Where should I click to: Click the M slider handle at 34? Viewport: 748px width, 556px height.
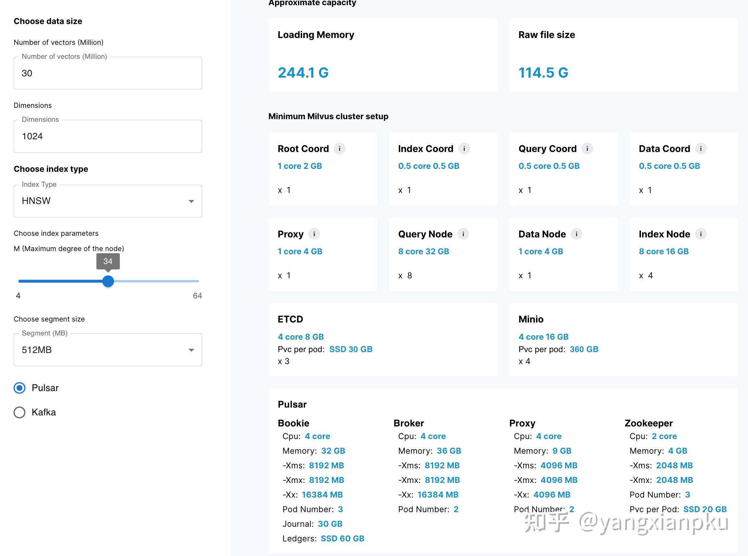coord(108,281)
